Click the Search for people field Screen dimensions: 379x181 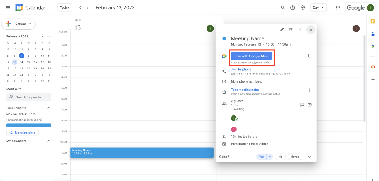click(x=29, y=97)
